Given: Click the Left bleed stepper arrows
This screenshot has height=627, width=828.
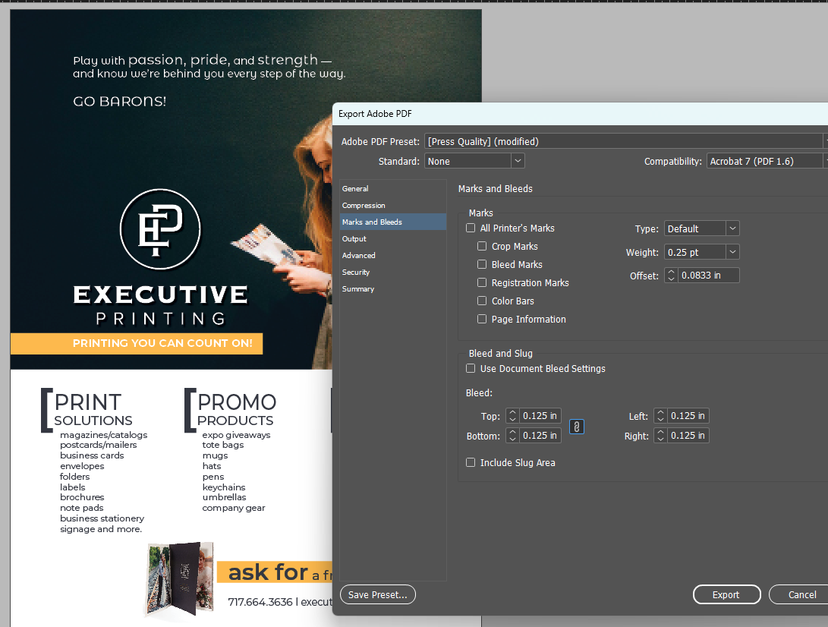Looking at the screenshot, I should point(660,416).
